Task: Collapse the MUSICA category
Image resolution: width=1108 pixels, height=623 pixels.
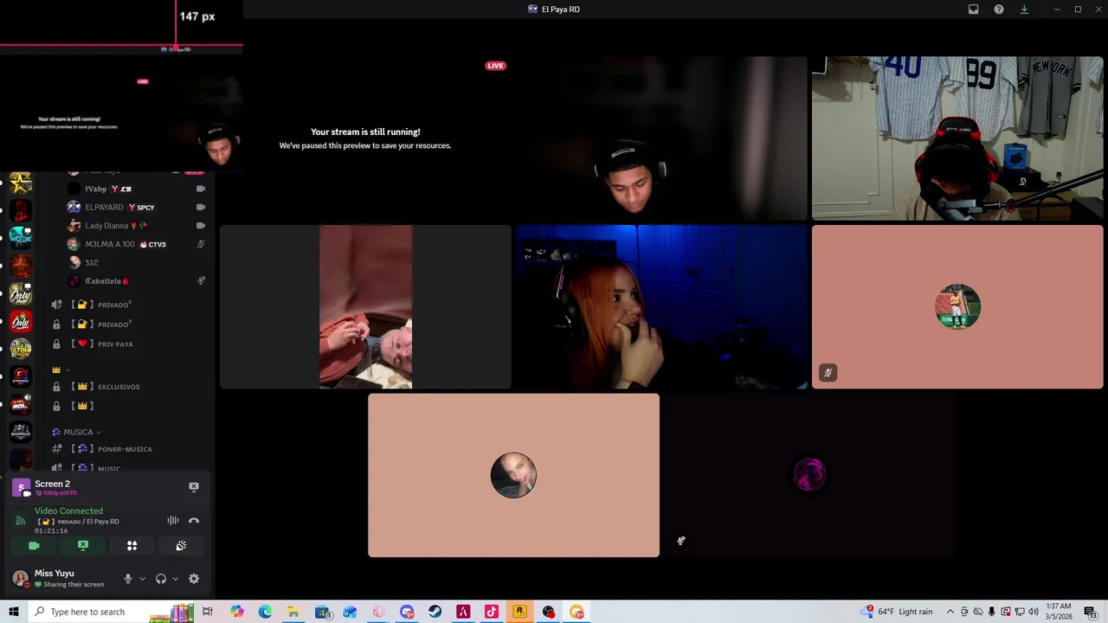Action: click(x=76, y=432)
